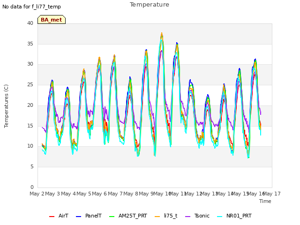The height and width of the screenshot is (225, 300).
Task: Click the May 9 x-axis label
Action: [146, 194]
